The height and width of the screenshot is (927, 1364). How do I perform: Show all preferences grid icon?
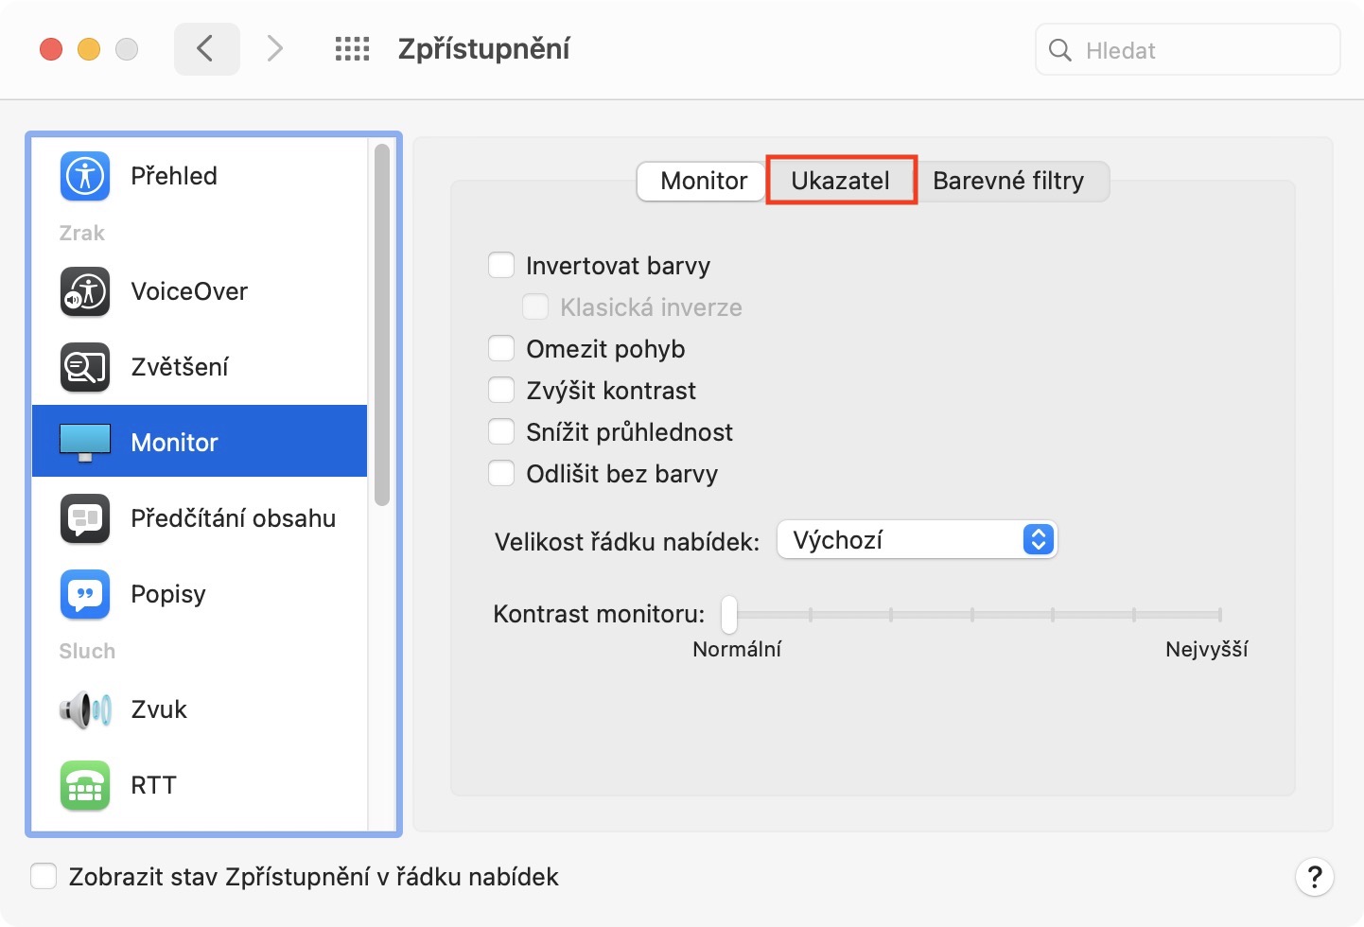point(352,49)
